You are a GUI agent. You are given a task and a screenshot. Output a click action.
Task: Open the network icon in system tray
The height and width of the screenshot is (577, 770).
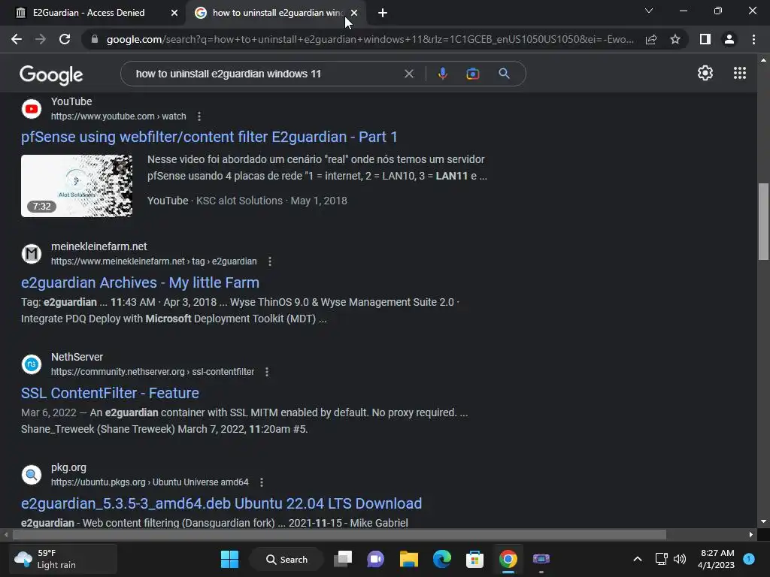661,559
